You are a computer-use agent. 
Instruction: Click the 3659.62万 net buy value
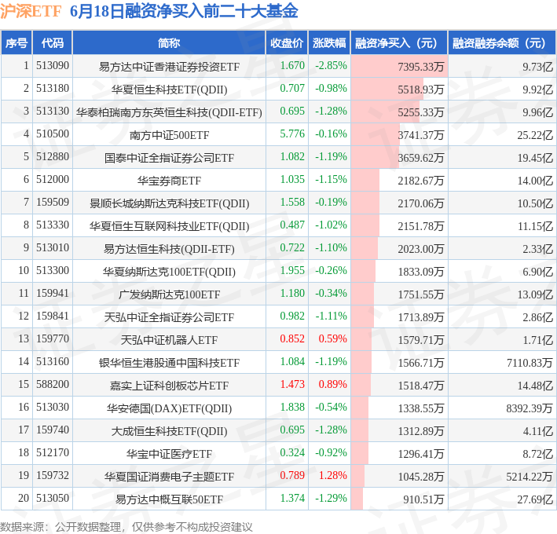coord(421,158)
